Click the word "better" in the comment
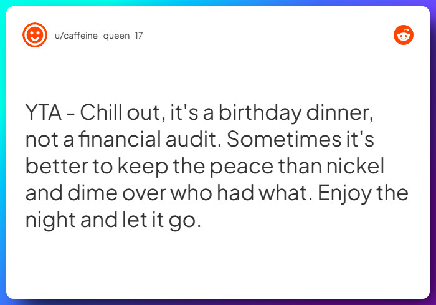The image size is (436, 305). click(x=56, y=167)
